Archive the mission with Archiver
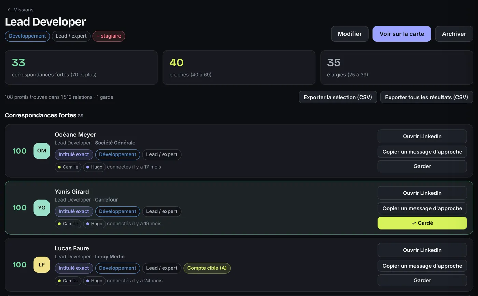 454,34
